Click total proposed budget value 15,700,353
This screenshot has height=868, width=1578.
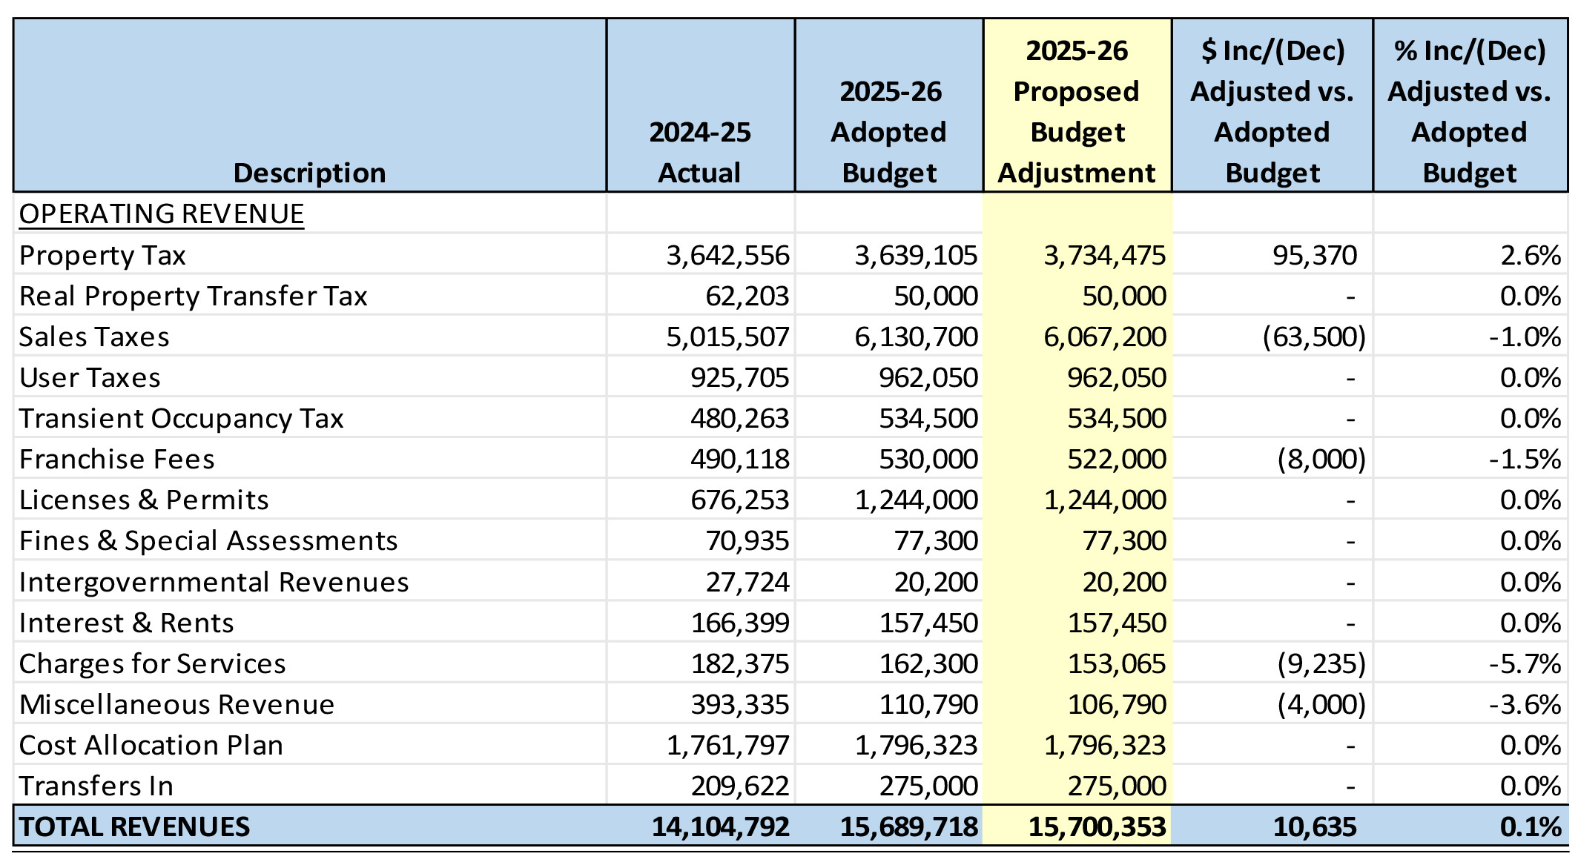click(1097, 827)
